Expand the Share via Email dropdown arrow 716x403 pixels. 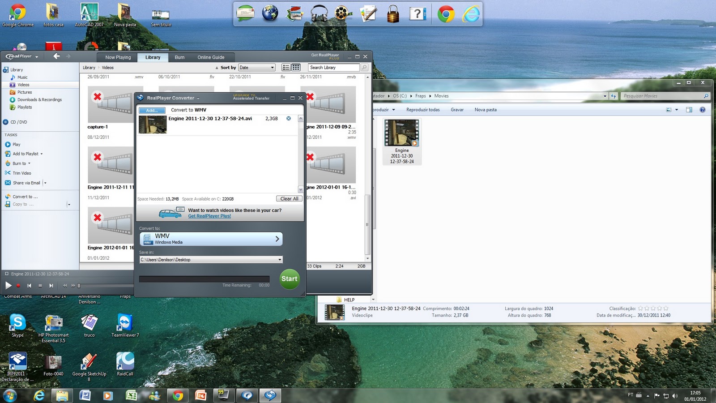(45, 183)
